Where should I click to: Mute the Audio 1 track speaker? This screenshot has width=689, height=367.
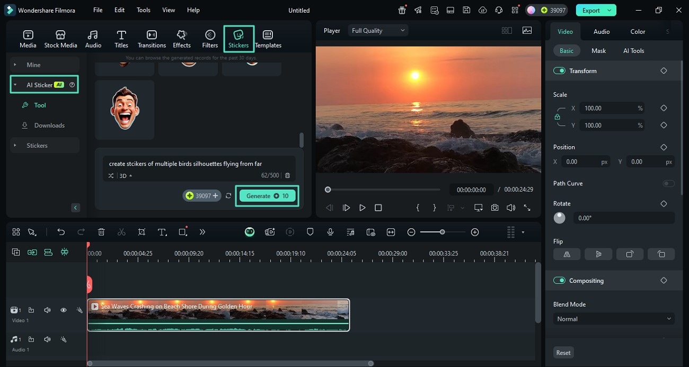click(47, 339)
